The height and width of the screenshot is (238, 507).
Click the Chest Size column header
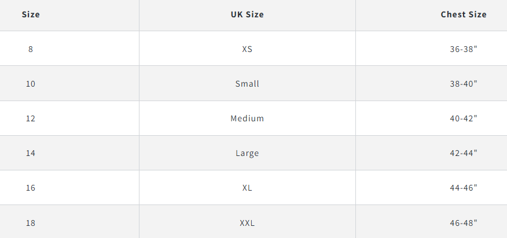click(x=463, y=14)
